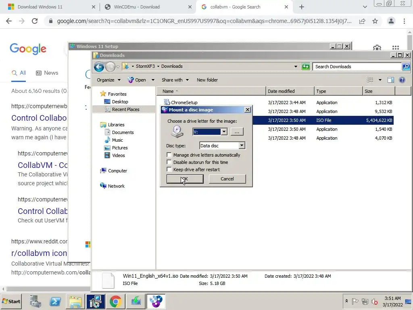Open Chrome profile avatar icon
This screenshot has height=310, width=413.
click(391, 21)
